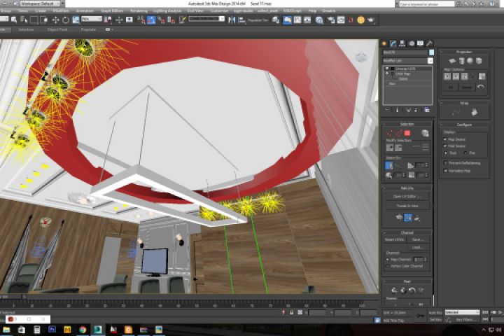This screenshot has width=504, height=336.
Task: Click the Toggle Set Key Mode key icon
Action: [420, 316]
